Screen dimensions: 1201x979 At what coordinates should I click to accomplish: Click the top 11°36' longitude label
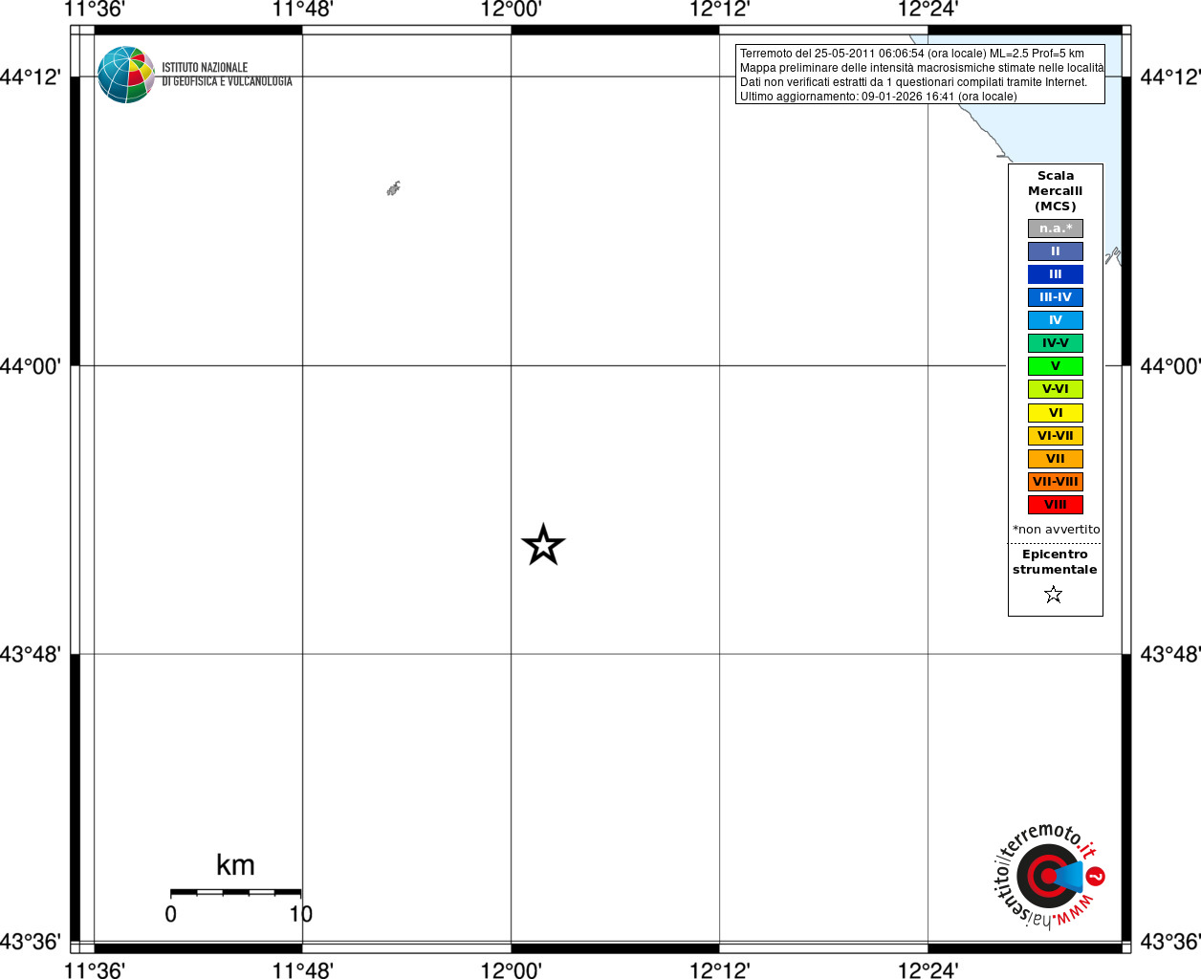(x=94, y=10)
